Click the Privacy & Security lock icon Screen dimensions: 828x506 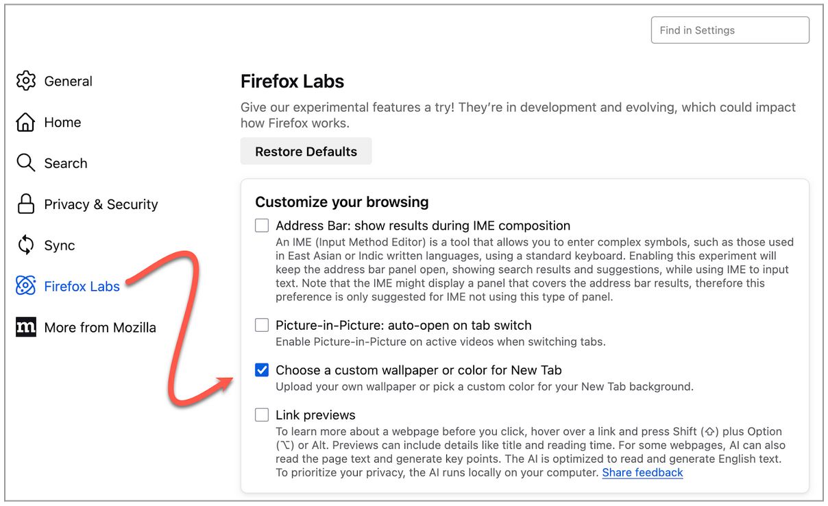pos(25,204)
